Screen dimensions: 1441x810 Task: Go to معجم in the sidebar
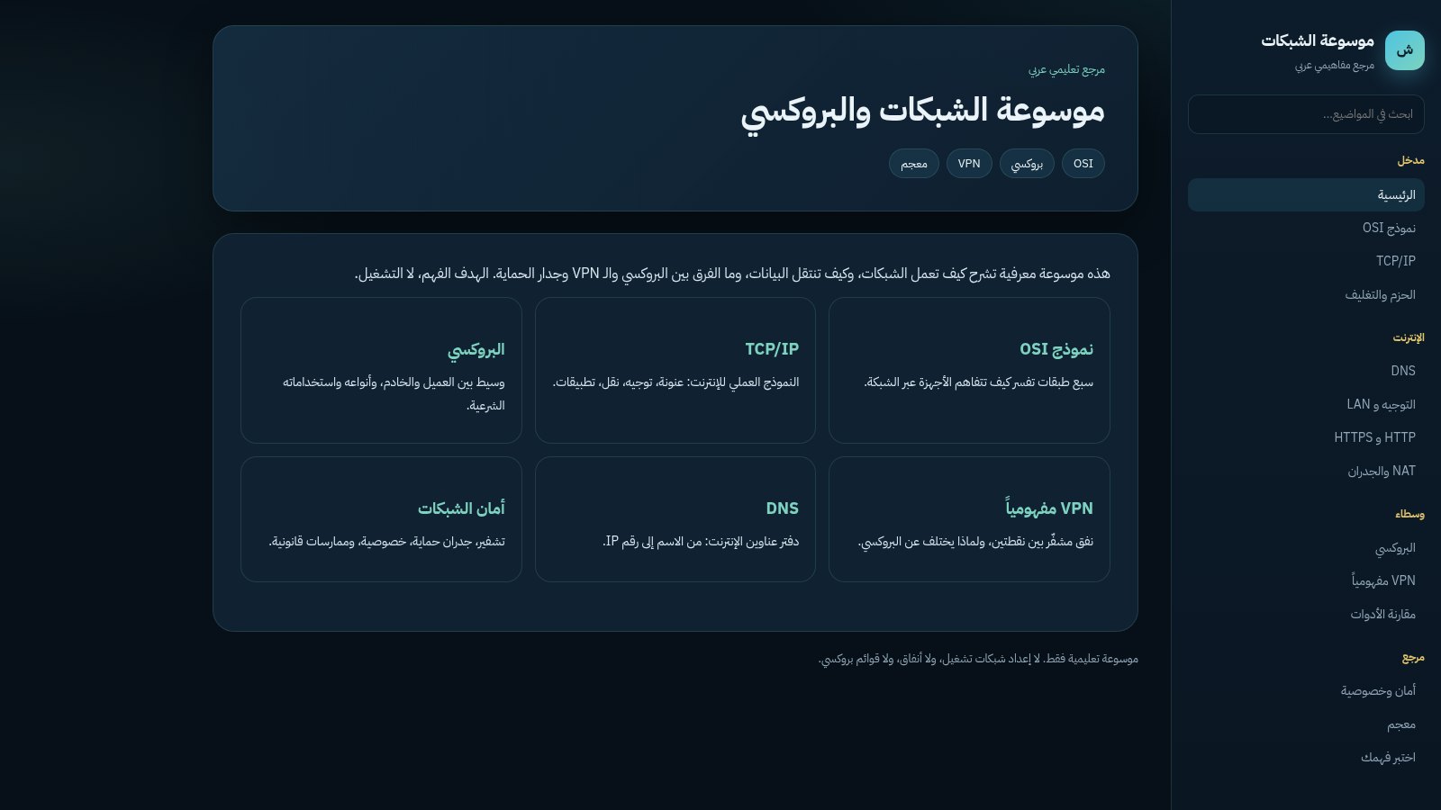[1306, 724]
